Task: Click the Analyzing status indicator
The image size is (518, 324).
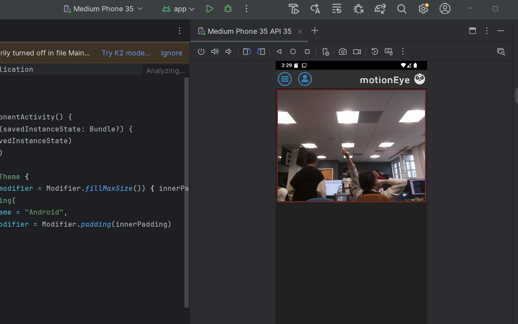Action: pyautogui.click(x=165, y=71)
